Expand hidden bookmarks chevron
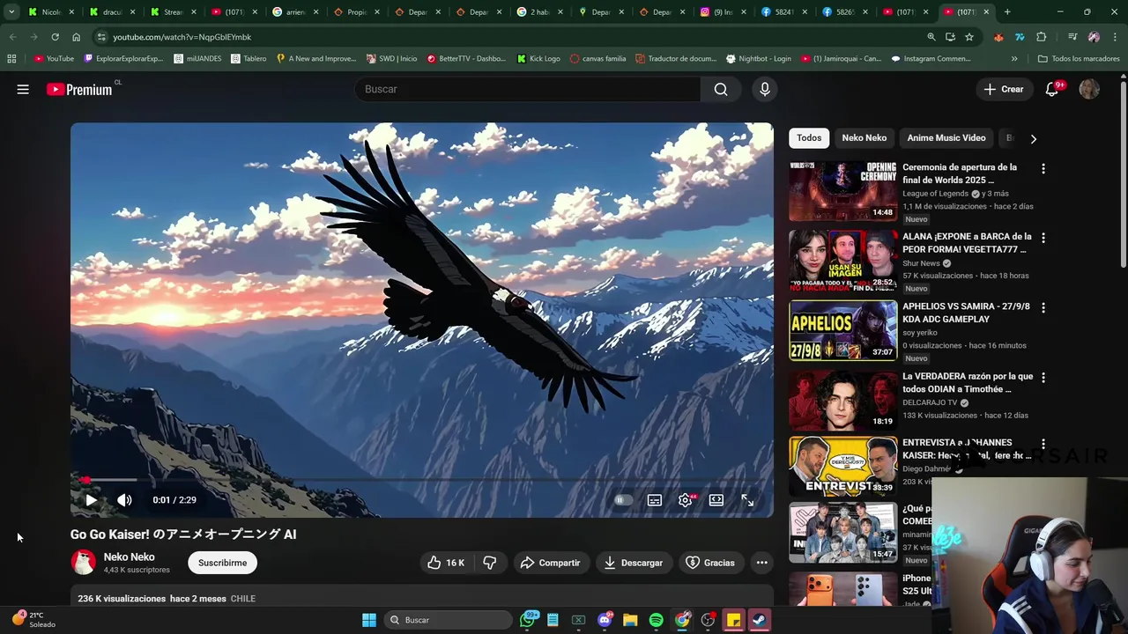Viewport: 1128px width, 634px height. click(x=1014, y=59)
